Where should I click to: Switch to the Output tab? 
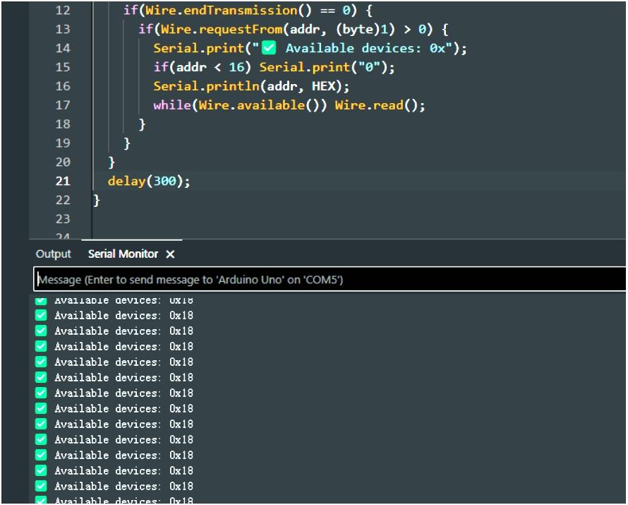(54, 254)
